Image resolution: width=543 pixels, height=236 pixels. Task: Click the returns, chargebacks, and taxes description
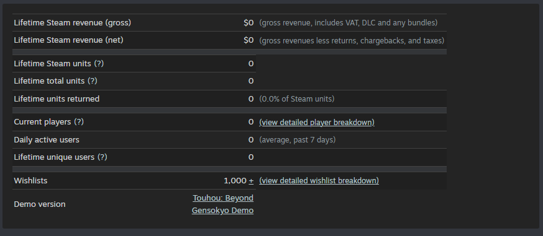(x=352, y=41)
